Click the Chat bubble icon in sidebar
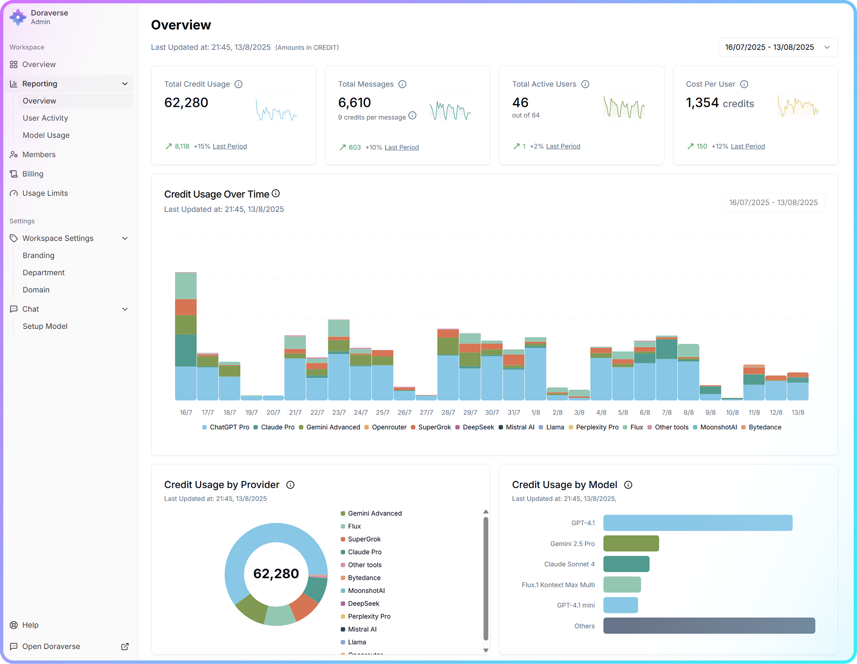The height and width of the screenshot is (664, 857). (14, 309)
